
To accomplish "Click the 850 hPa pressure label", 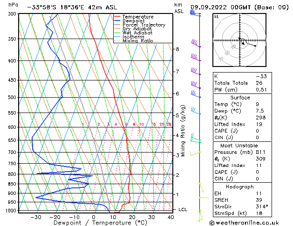I will 13,184.
